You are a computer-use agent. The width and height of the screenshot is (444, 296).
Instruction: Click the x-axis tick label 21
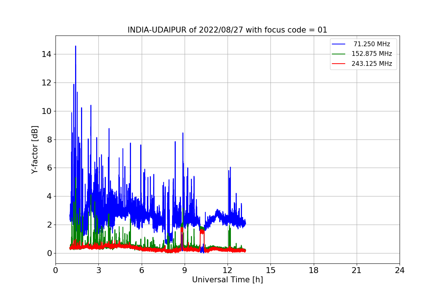point(357,270)
